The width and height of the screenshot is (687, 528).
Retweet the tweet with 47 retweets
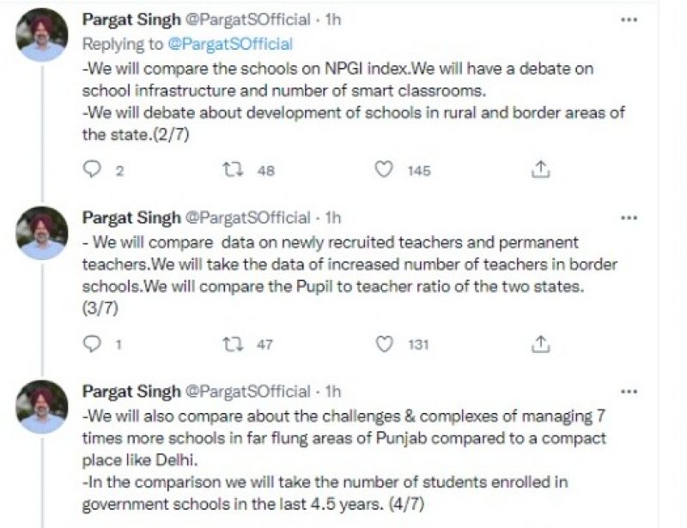(233, 344)
